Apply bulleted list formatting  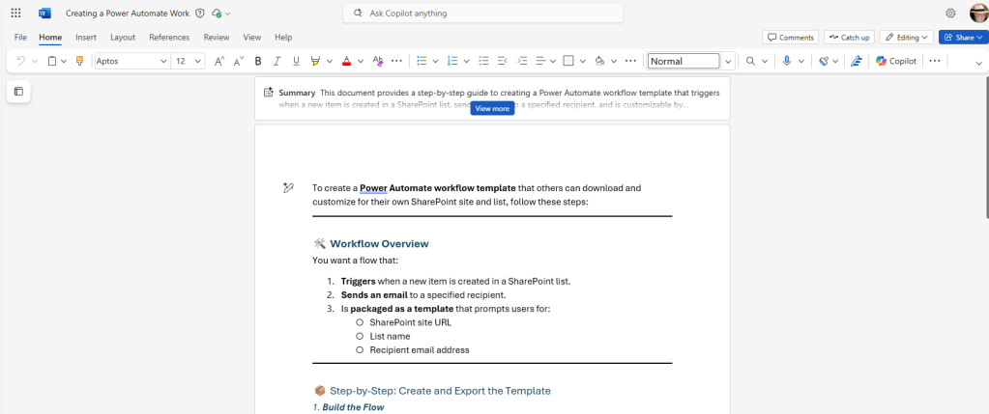point(422,61)
